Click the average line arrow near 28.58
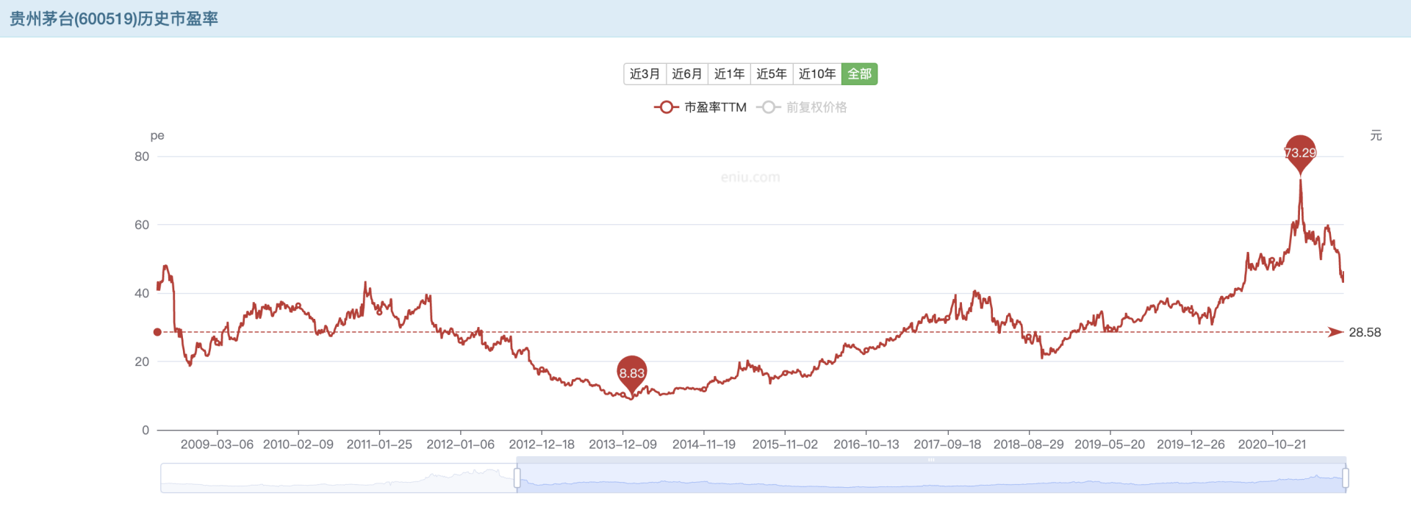Image resolution: width=1411 pixels, height=515 pixels. tap(1335, 332)
